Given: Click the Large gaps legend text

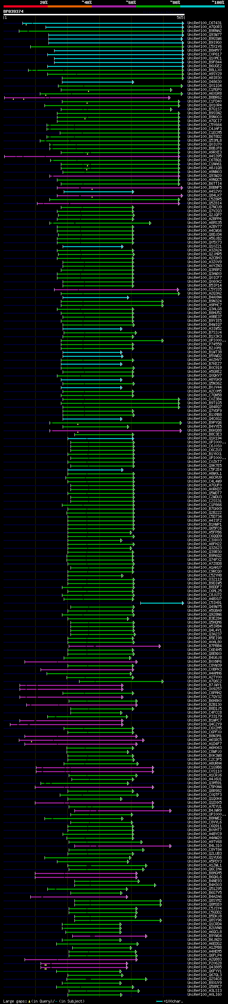Looking at the screenshot, I should (x=44, y=1001).
